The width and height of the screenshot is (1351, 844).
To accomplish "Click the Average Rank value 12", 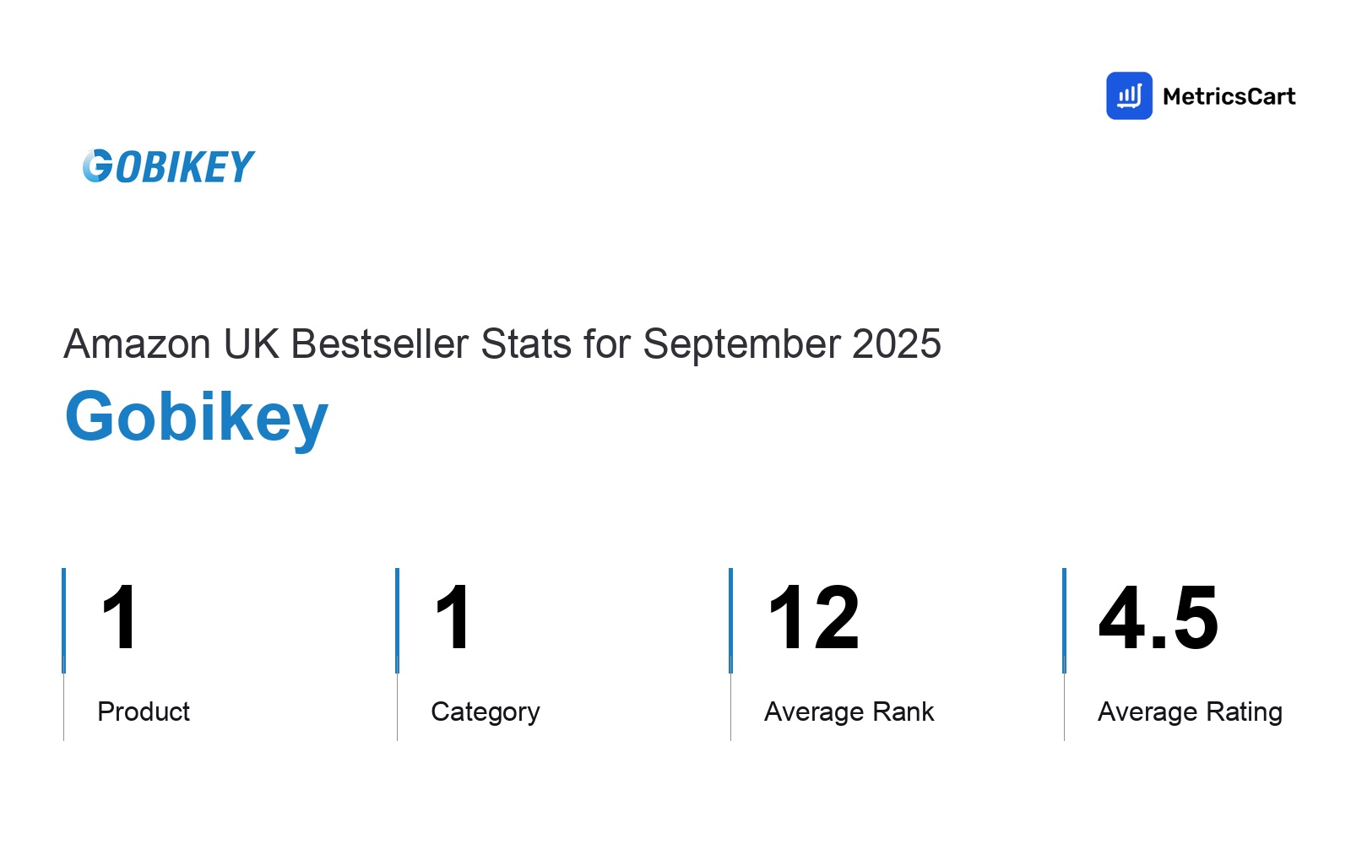I will click(814, 619).
